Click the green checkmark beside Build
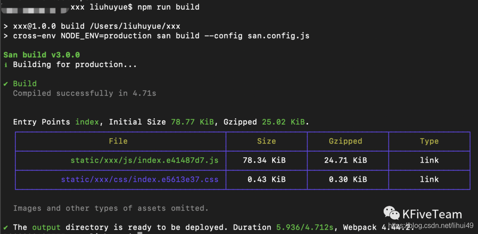 (x=6, y=84)
